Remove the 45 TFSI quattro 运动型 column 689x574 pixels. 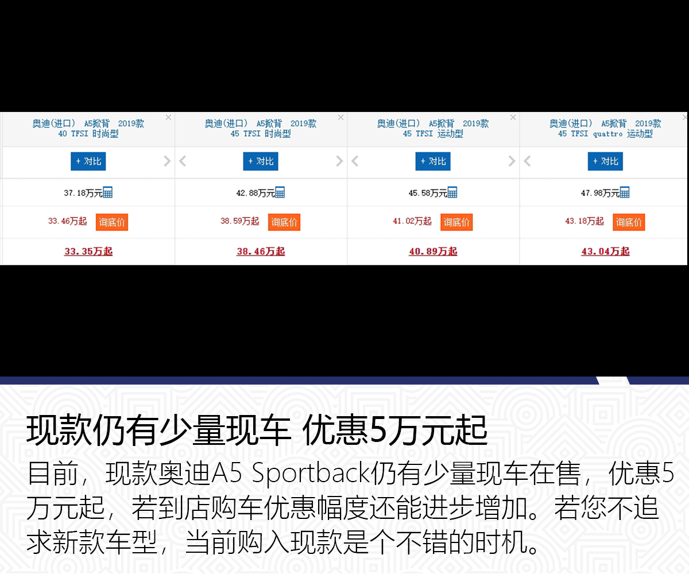(685, 117)
